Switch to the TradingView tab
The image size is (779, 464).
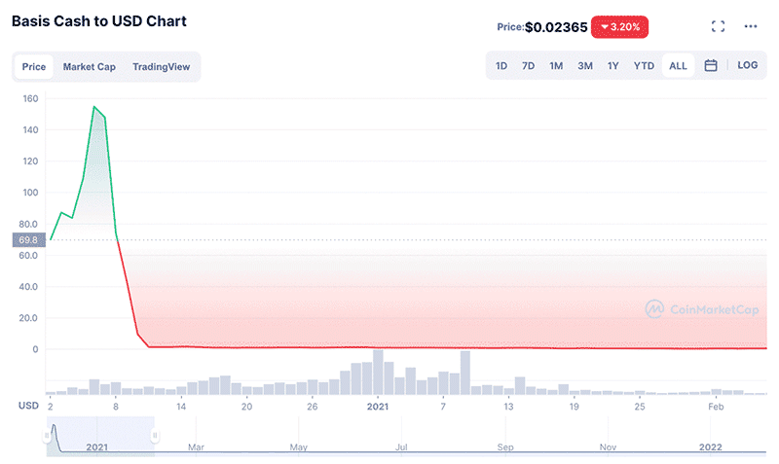click(161, 66)
